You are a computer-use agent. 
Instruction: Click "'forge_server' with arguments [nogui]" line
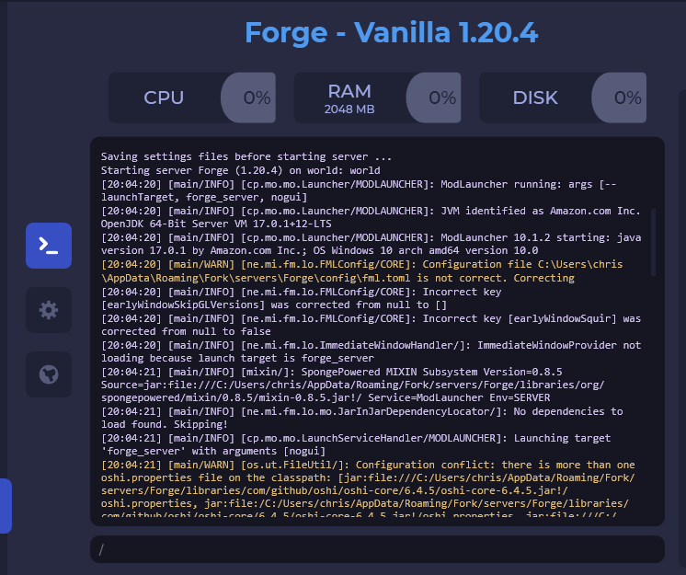[213, 451]
